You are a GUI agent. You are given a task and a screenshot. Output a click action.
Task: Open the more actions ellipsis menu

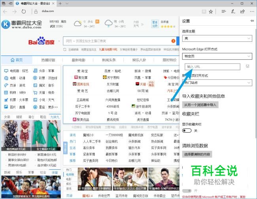pyautogui.click(x=252, y=11)
